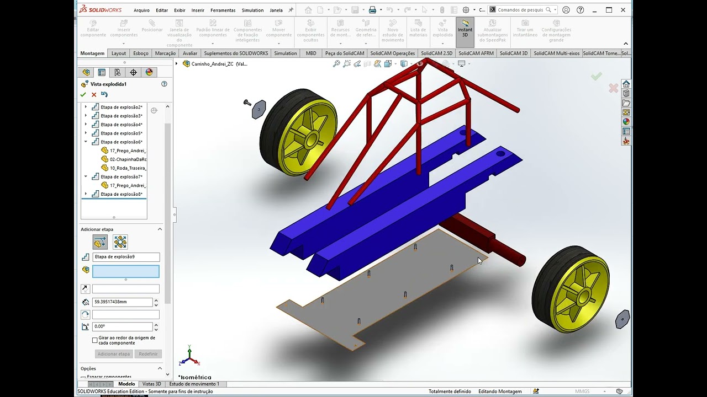Open the SolidWorks Resources home icon on task pane
The height and width of the screenshot is (397, 707).
point(626,84)
